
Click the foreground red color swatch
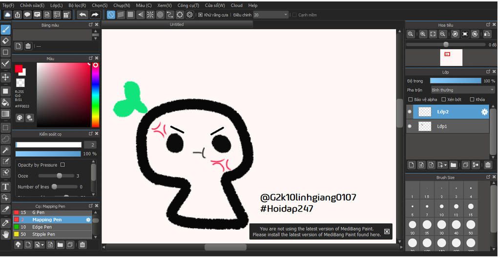(x=19, y=68)
